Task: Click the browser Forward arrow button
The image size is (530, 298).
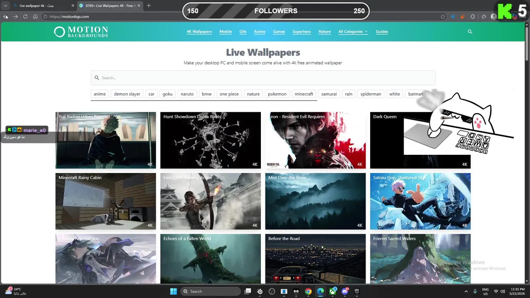Action: (15, 17)
